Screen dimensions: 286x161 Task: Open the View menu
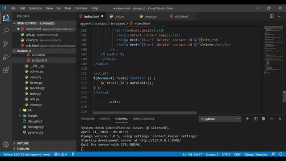point(50,8)
